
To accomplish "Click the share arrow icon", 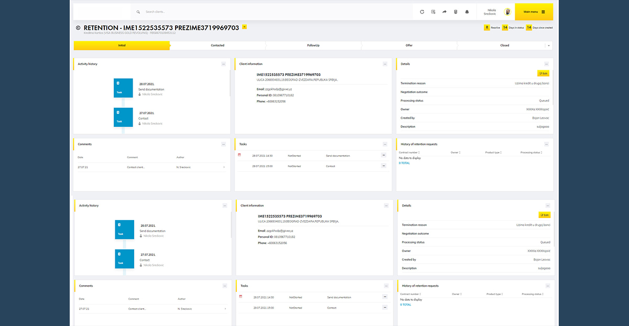I will point(444,12).
